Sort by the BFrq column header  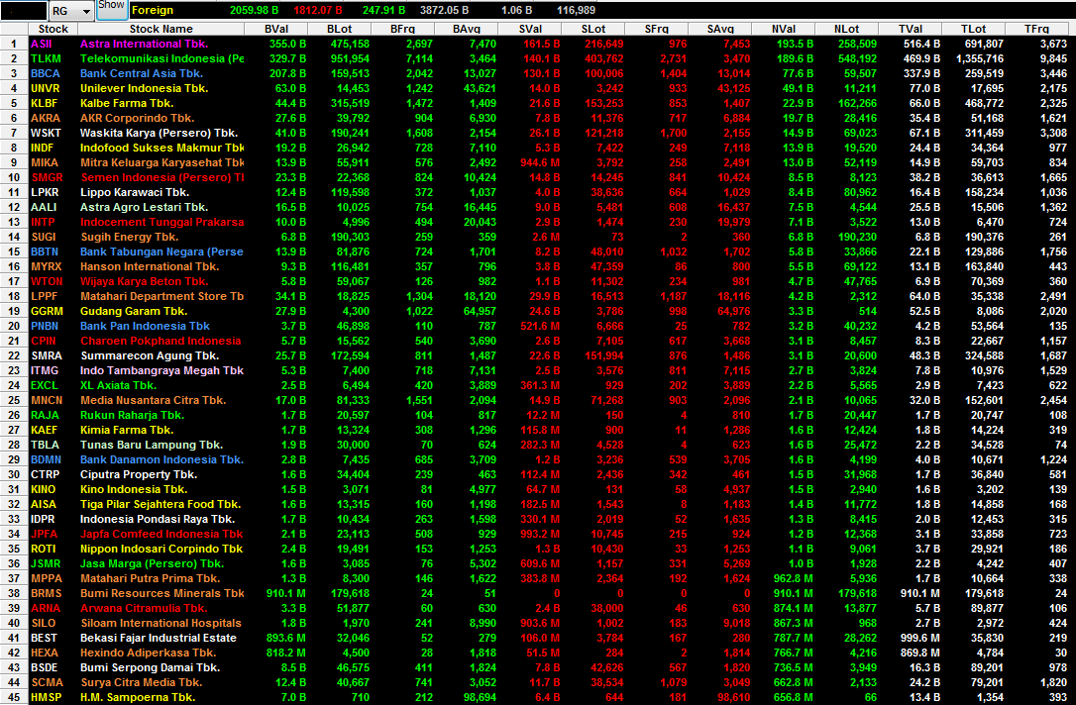click(403, 29)
